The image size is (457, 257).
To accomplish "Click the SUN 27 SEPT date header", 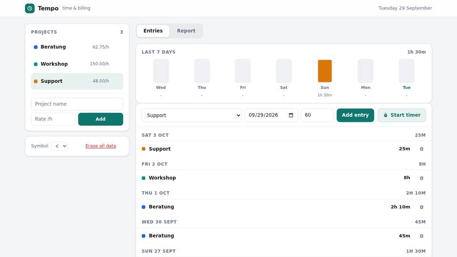I will click(x=159, y=251).
